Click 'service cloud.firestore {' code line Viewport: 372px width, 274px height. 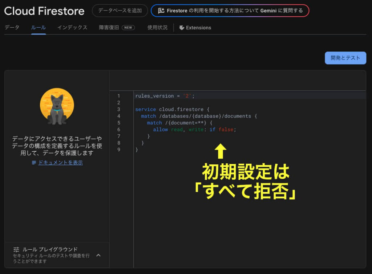tap(172, 109)
